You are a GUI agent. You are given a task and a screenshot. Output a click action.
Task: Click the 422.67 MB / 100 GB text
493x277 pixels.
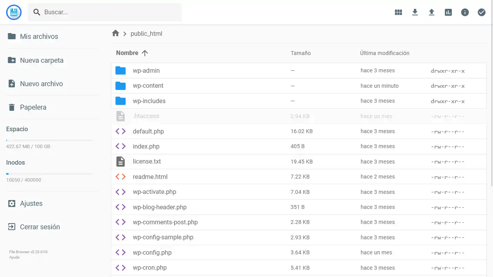pyautogui.click(x=28, y=147)
